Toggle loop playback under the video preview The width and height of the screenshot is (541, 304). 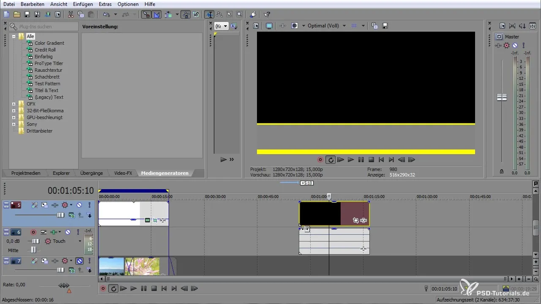click(331, 160)
